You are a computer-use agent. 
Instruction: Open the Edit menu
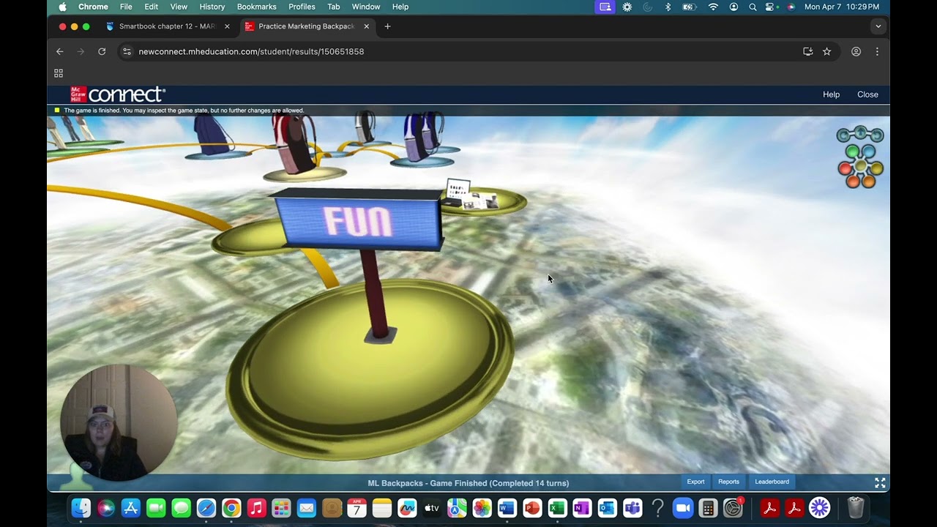click(x=151, y=7)
